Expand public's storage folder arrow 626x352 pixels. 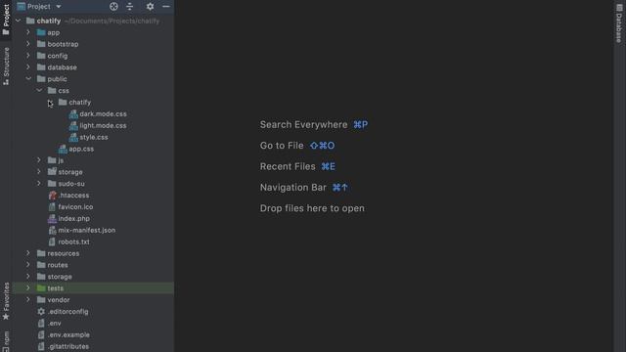pyautogui.click(x=39, y=172)
